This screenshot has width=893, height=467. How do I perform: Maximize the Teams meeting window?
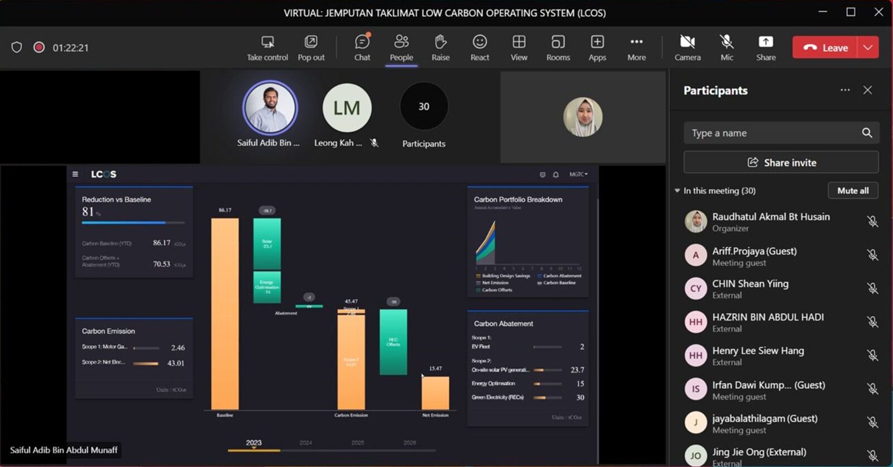(851, 12)
